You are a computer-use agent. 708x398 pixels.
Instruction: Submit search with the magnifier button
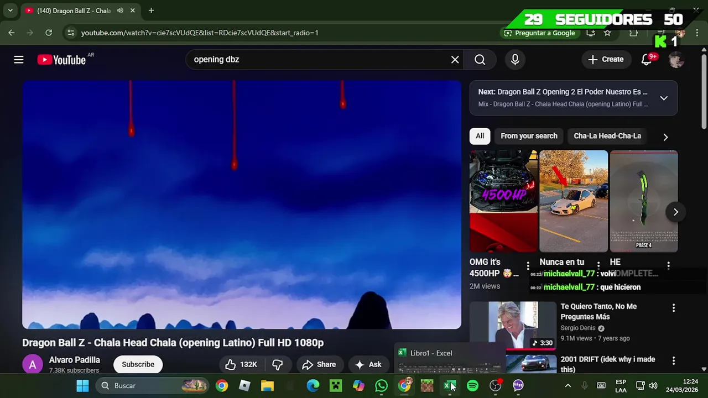(x=480, y=60)
